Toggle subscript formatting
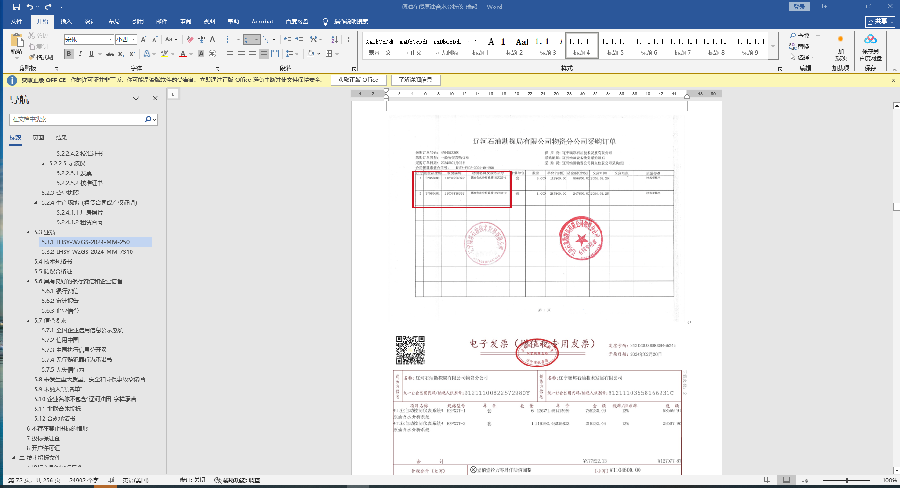The height and width of the screenshot is (488, 900). pos(121,54)
